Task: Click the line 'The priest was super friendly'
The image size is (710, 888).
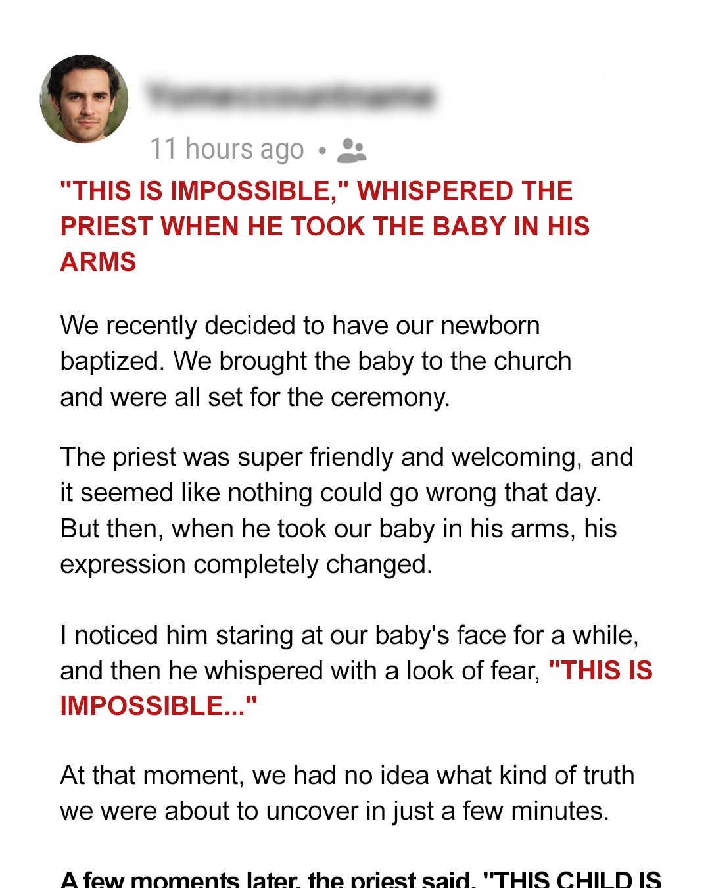Action: tap(346, 457)
